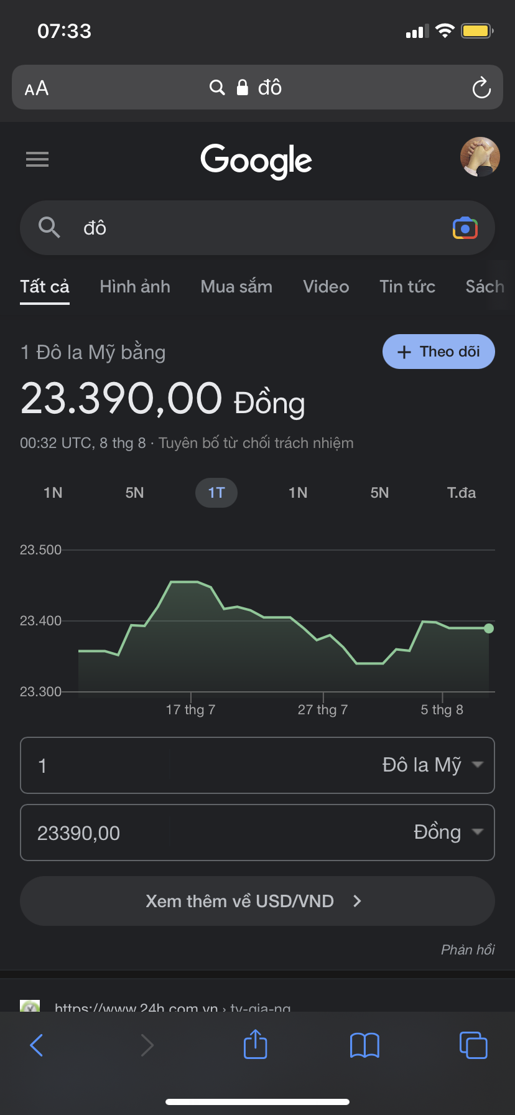Viewport: 515px width, 1115px height.
Task: Click the 5 thg 8 axis label
Action: point(442,710)
